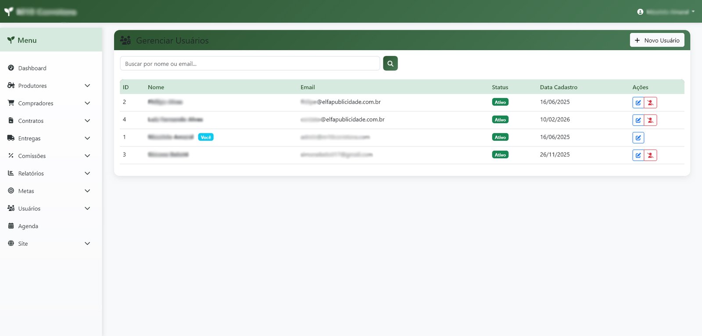Image resolution: width=702 pixels, height=336 pixels.
Task: Expand the Metas submenu chevron
Action: [87, 191]
